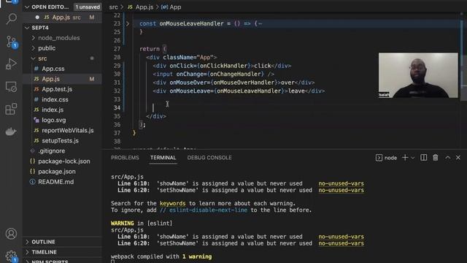Click the src breadcrumb segment
This screenshot has width=467, height=263.
[x=114, y=7]
